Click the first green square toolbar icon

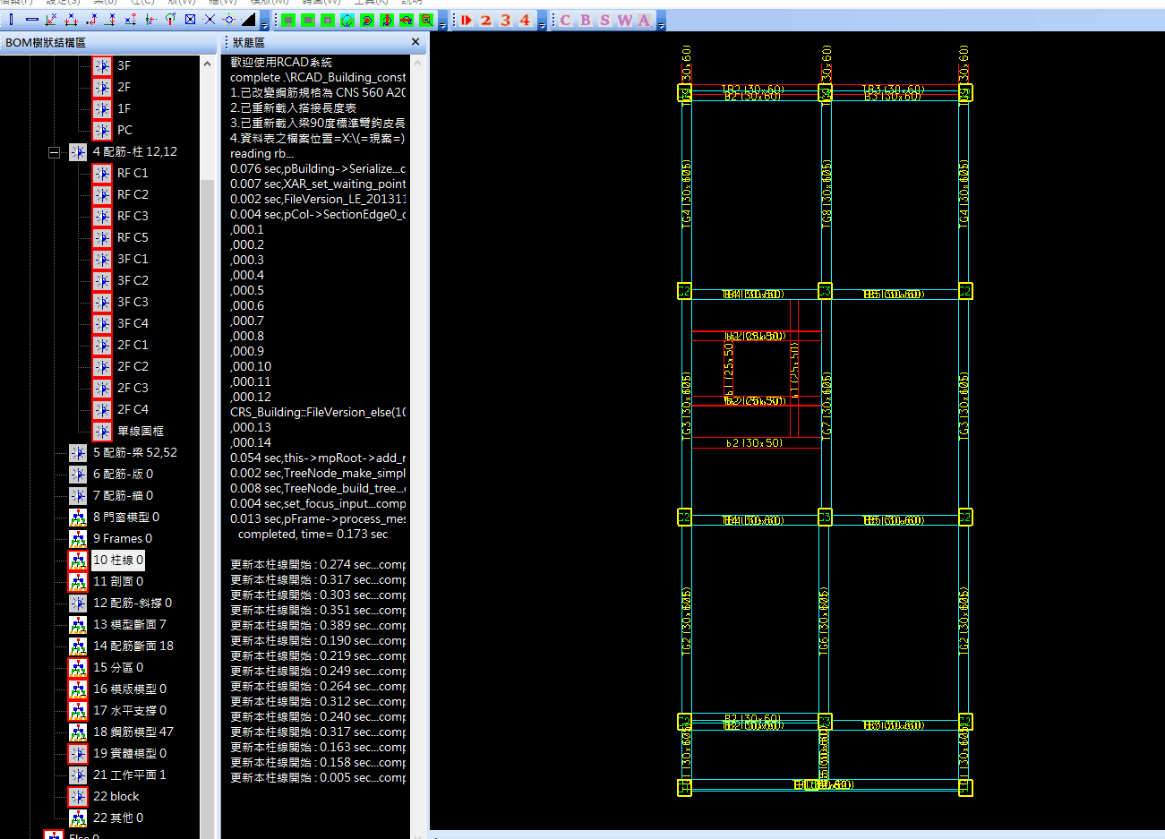point(288,20)
